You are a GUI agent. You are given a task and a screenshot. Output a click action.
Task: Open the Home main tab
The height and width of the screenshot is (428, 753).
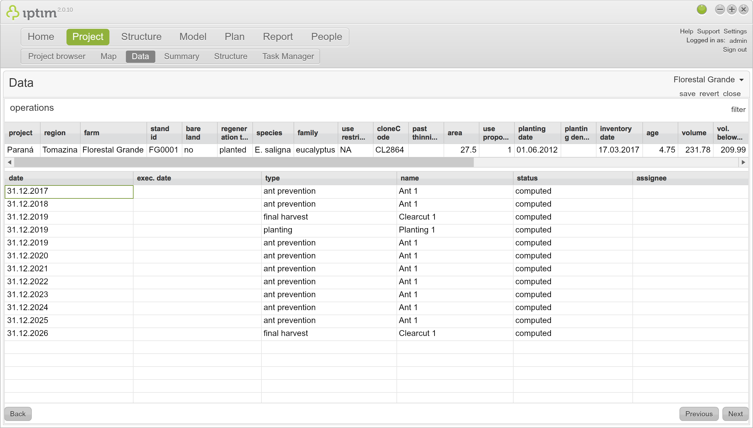coord(41,37)
